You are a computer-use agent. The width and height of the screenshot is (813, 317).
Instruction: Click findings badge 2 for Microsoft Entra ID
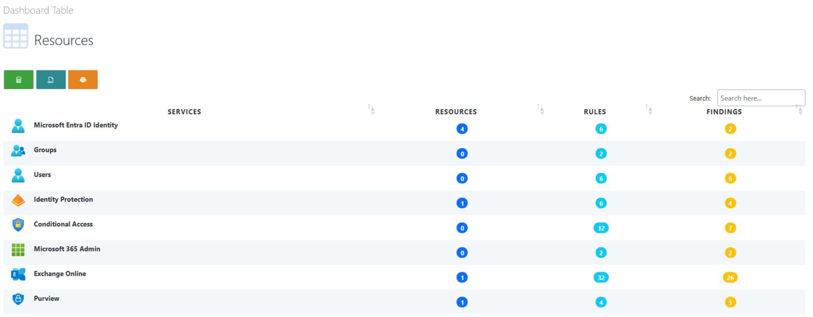click(730, 129)
